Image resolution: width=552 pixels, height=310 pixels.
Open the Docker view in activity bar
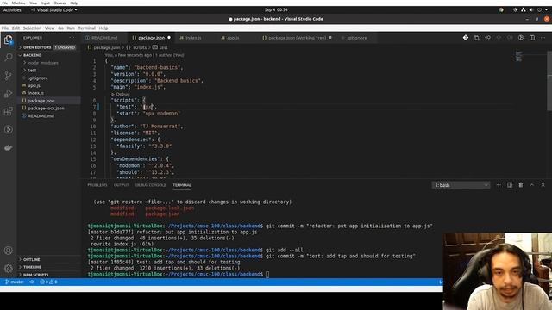(8, 147)
